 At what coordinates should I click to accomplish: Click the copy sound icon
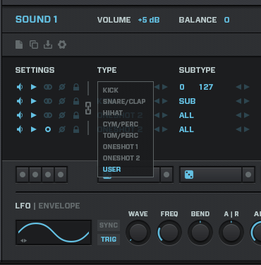[x=34, y=45]
